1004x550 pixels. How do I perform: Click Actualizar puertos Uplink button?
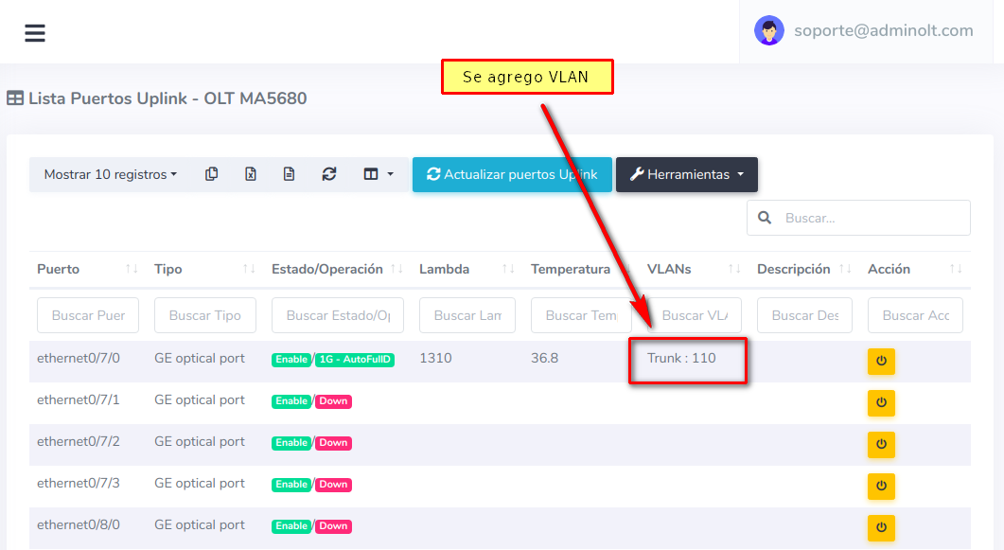pos(512,174)
